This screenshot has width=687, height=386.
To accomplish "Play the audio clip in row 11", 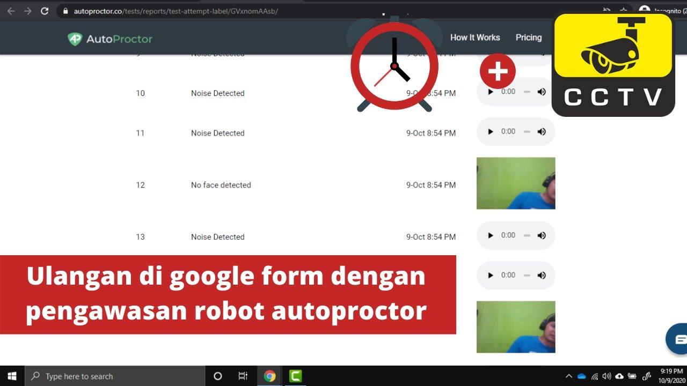I will pos(491,131).
